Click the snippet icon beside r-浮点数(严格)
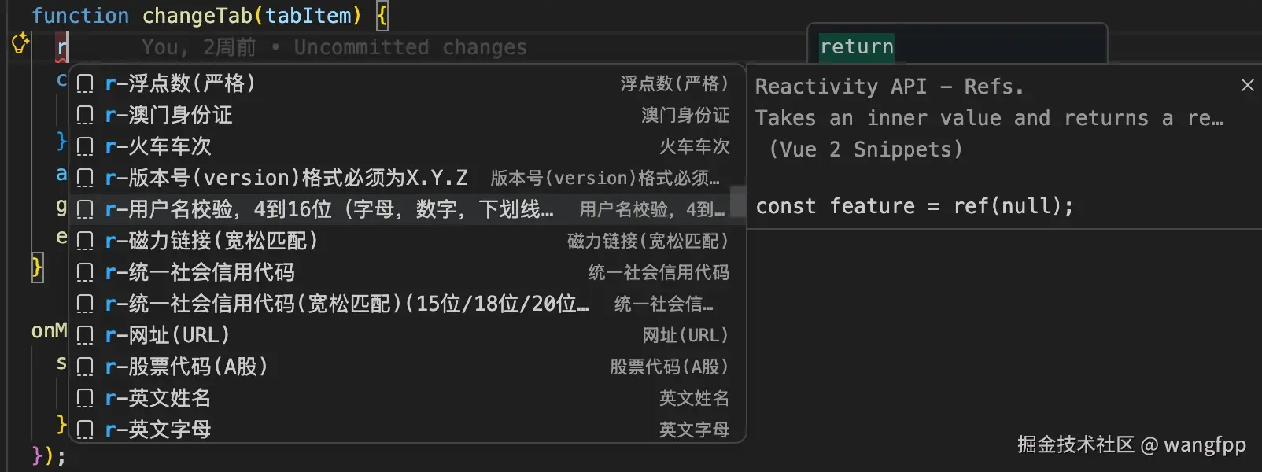 pos(85,84)
